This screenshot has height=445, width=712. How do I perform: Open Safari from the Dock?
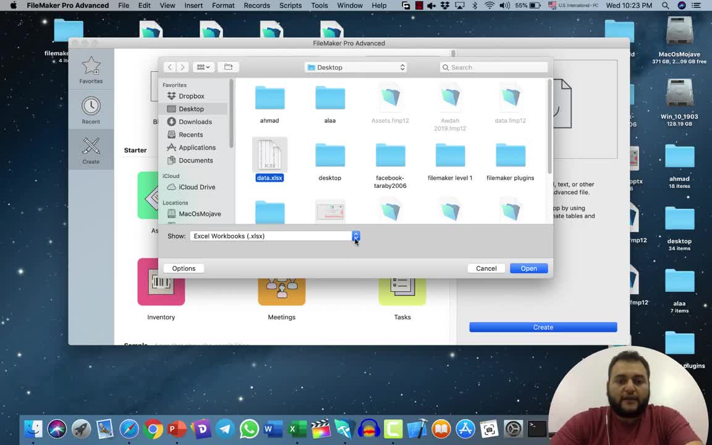129,429
